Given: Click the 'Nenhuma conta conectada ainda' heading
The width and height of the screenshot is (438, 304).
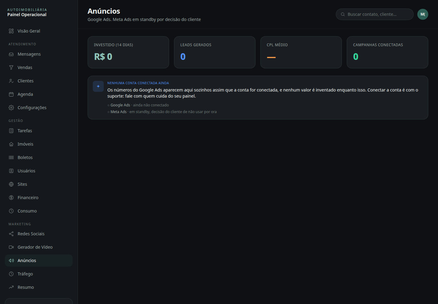Looking at the screenshot, I should (x=138, y=83).
